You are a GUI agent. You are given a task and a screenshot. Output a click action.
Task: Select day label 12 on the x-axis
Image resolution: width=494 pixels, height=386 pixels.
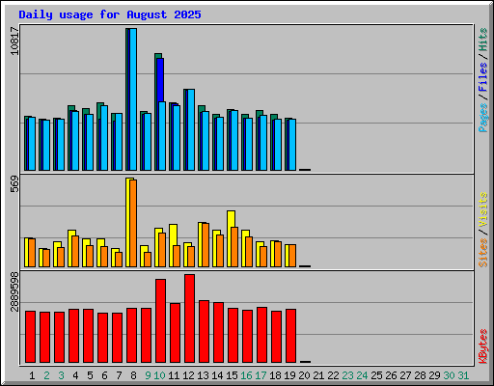pos(188,375)
